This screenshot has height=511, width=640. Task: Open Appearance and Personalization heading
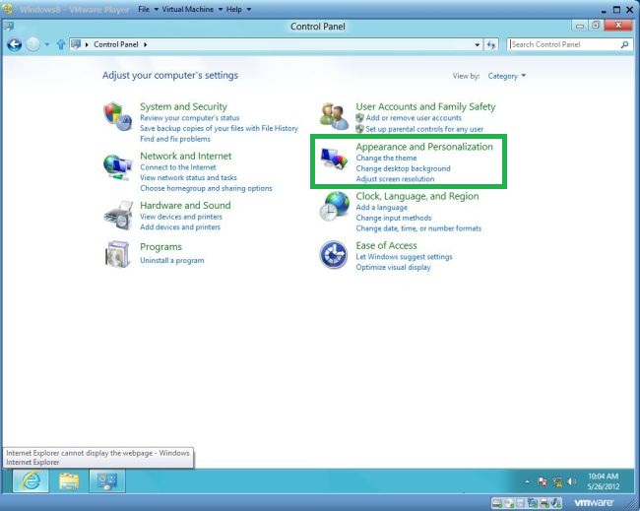(x=424, y=147)
